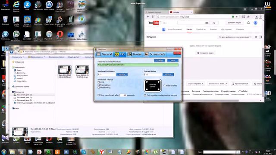Open the General tab in Fraps
This screenshot has height=155, width=276.
104,54
